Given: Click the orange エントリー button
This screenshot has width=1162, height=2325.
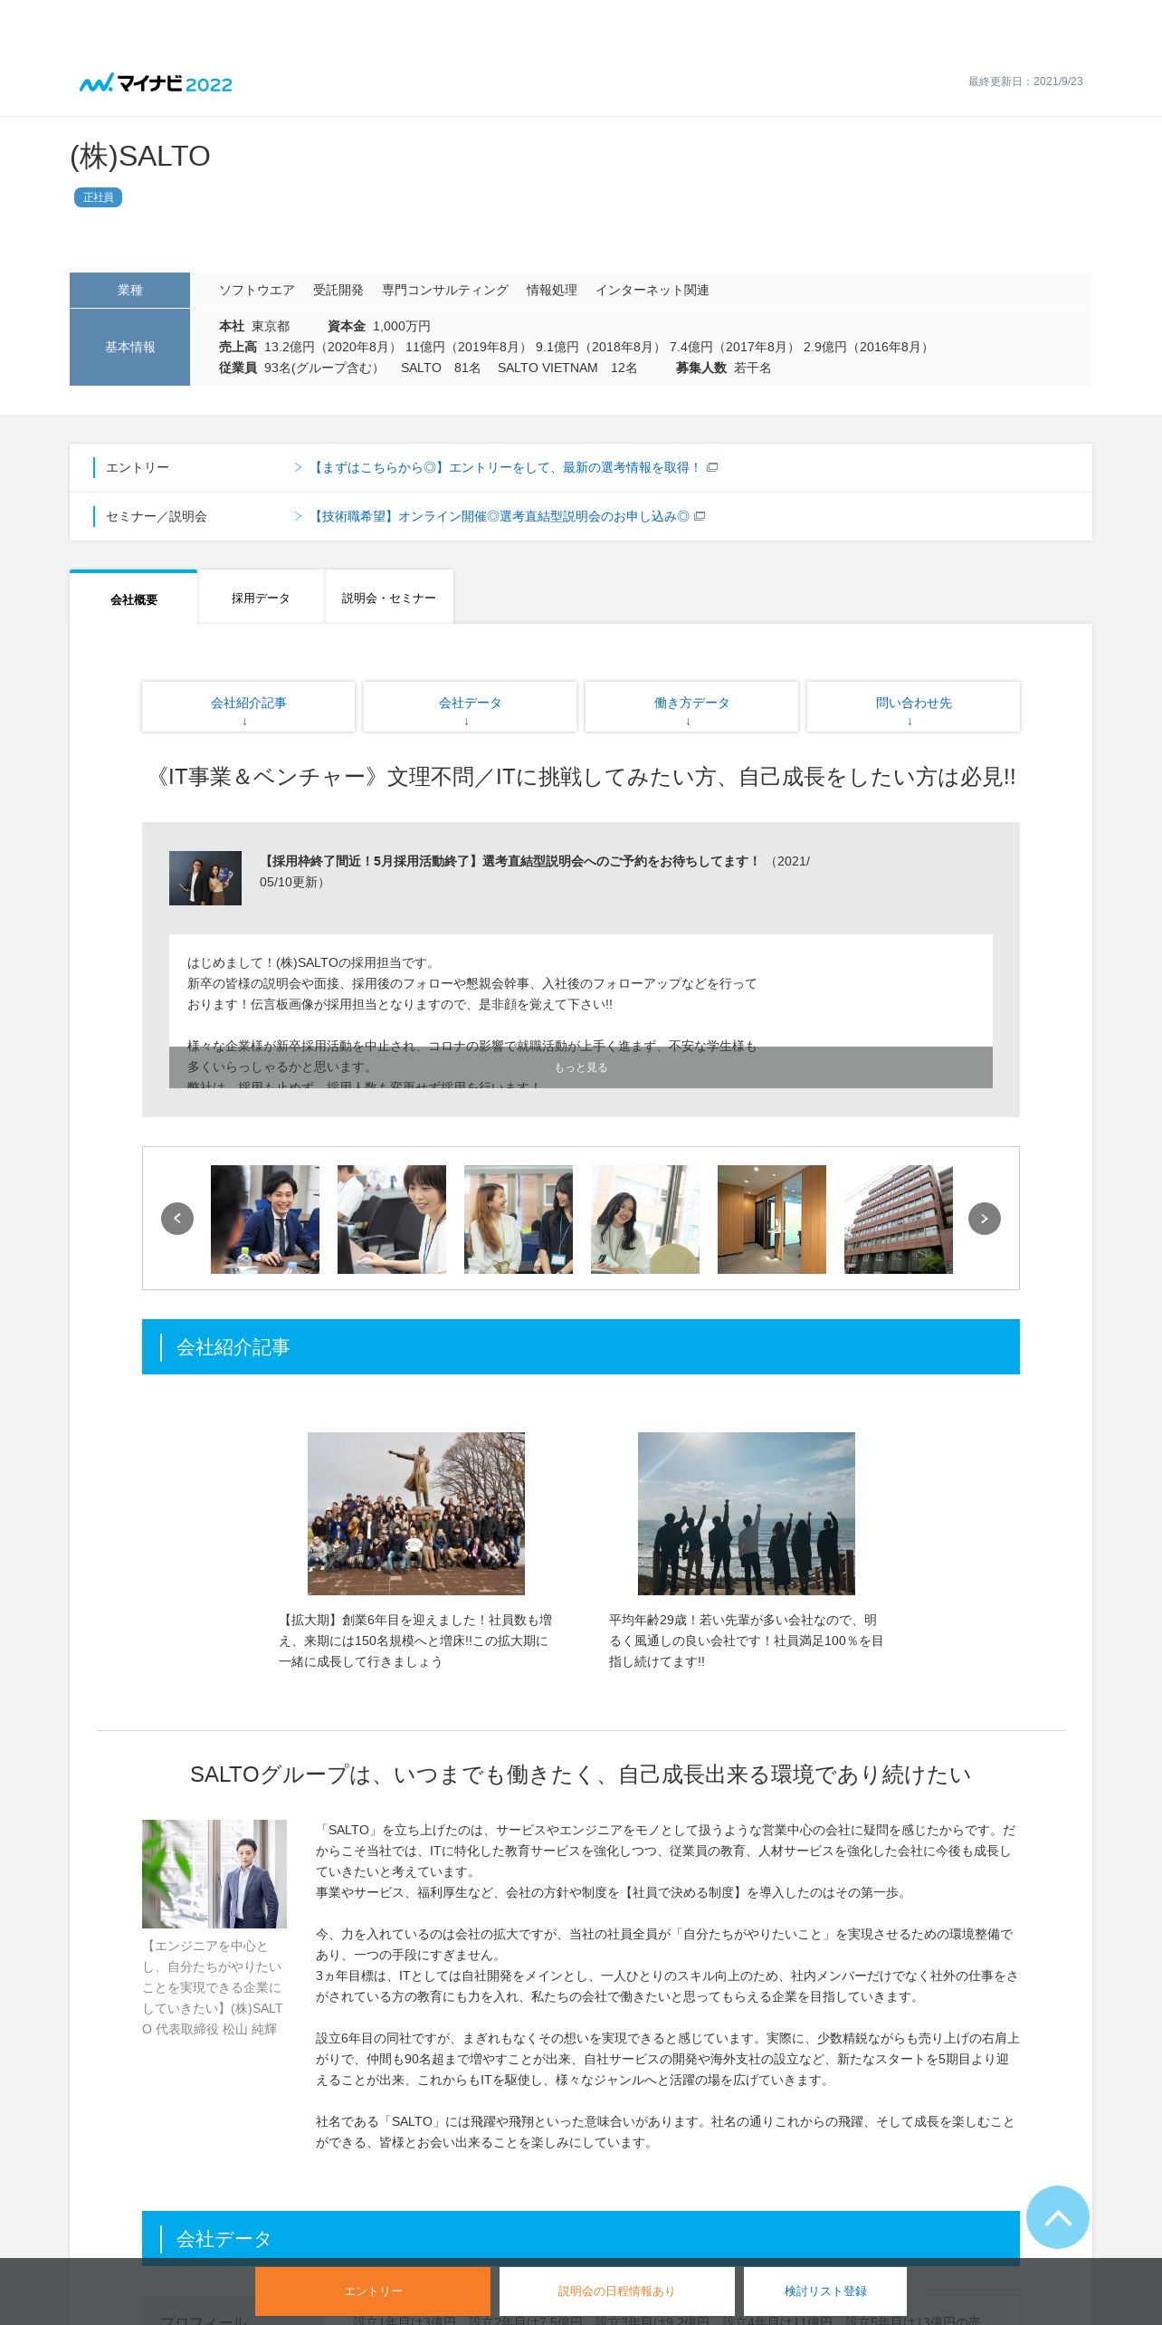Looking at the screenshot, I should [373, 2291].
